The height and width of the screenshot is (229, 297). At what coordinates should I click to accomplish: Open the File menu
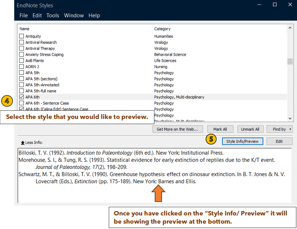[x=24, y=15]
